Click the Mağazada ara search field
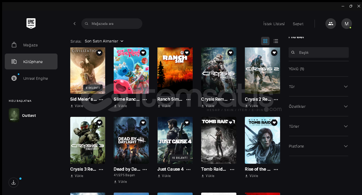 pyautogui.click(x=112, y=24)
